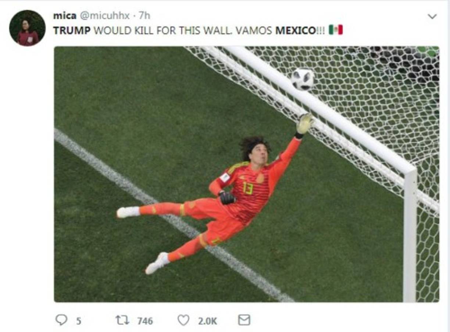
Task: Like the tweet with the heart icon
Action: (x=183, y=320)
